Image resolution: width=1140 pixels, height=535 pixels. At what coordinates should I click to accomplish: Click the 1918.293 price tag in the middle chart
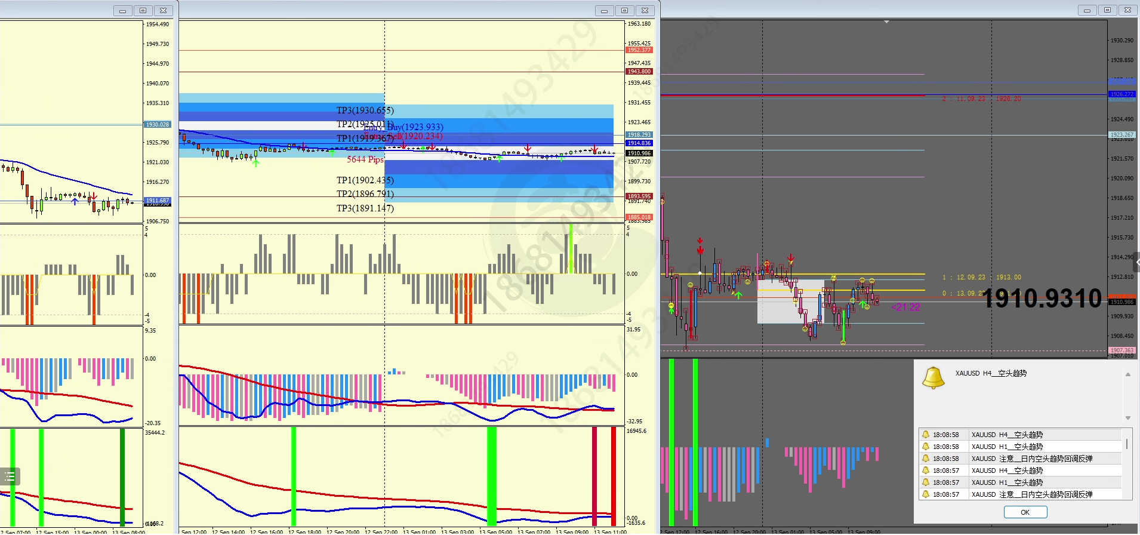[x=639, y=135]
